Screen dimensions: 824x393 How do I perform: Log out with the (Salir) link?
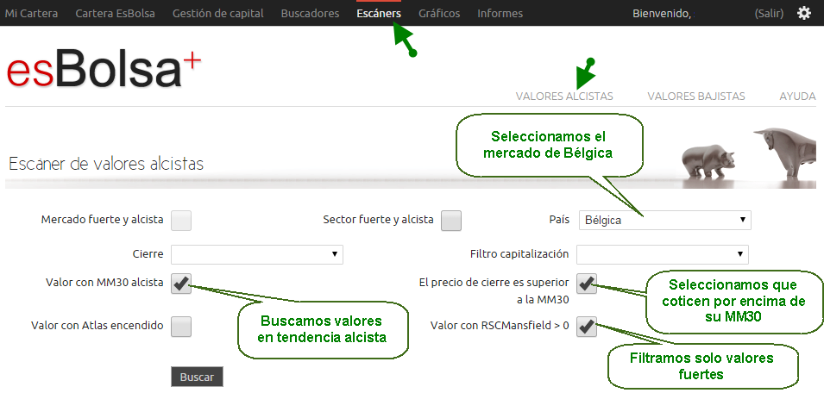point(769,14)
